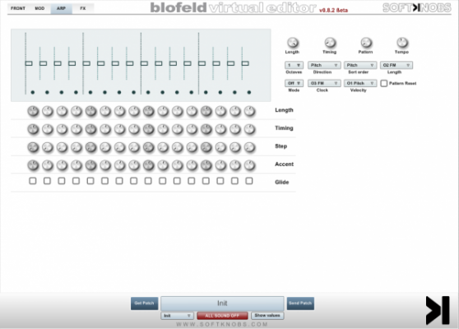Click the step 16 dot under the pattern sliders
The height and width of the screenshot is (329, 459).
coord(249,92)
